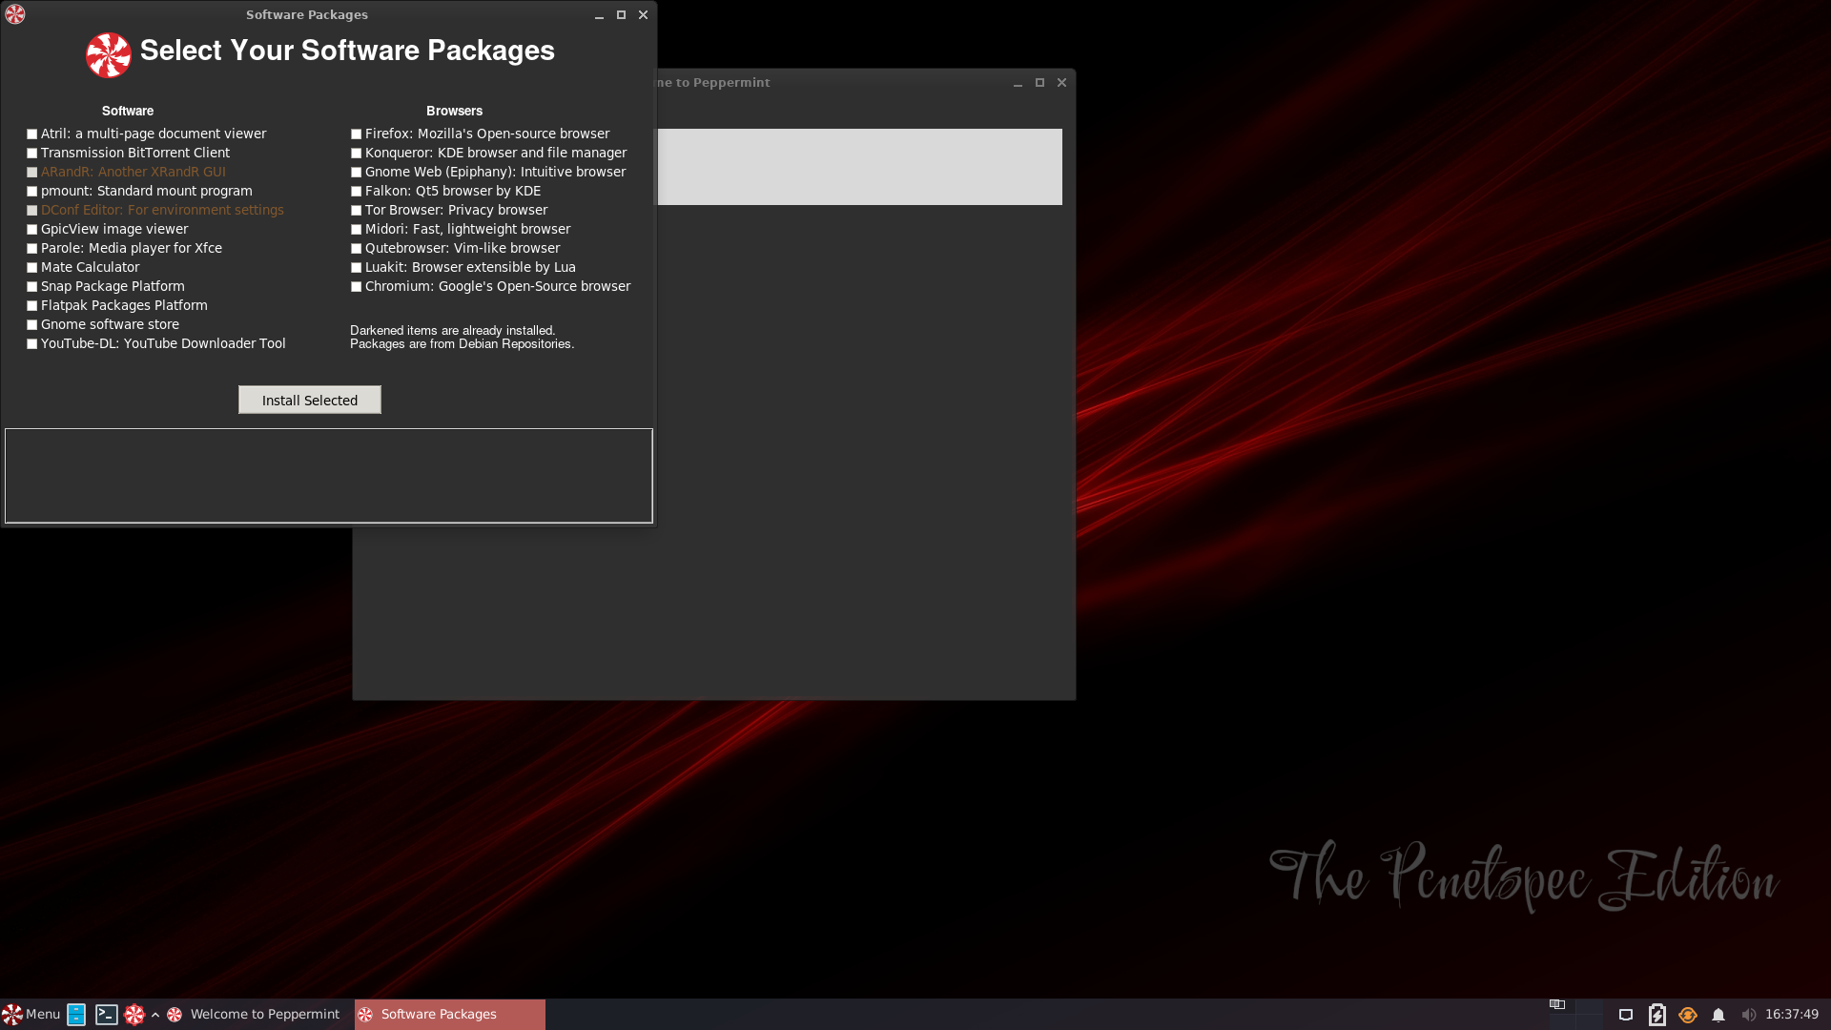The height and width of the screenshot is (1030, 1831).
Task: Select Gnome Web (Epiphany) checkbox
Action: tap(357, 173)
